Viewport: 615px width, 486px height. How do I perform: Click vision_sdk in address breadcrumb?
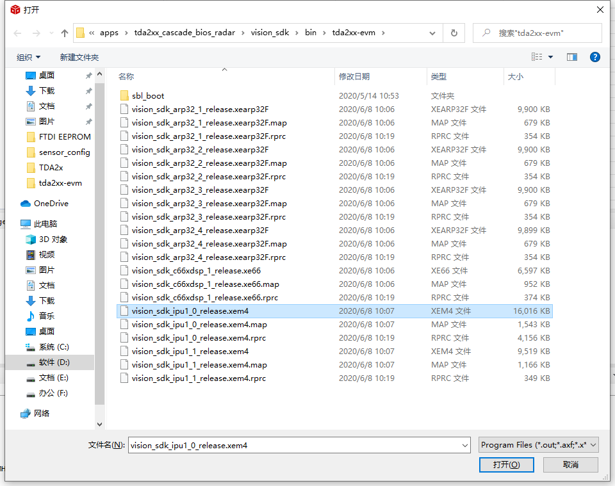[x=270, y=33]
